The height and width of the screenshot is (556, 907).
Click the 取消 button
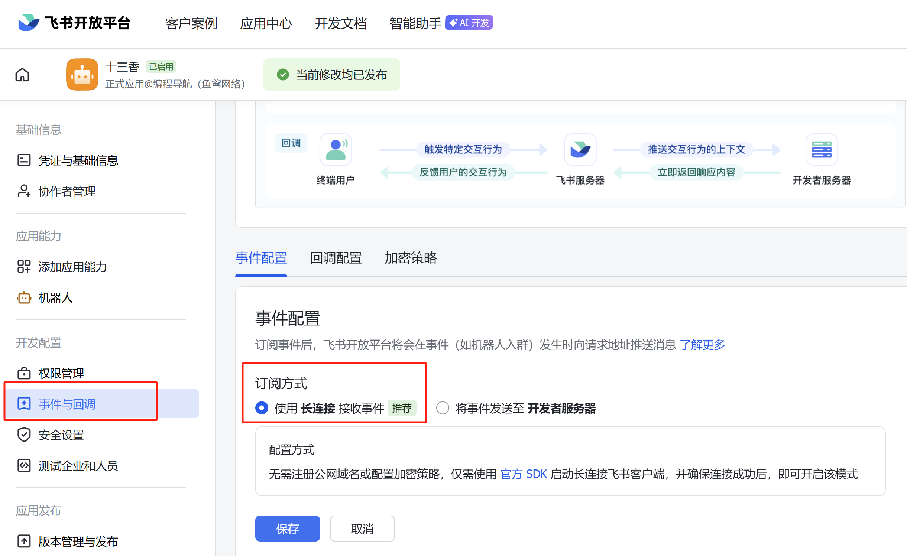362,529
